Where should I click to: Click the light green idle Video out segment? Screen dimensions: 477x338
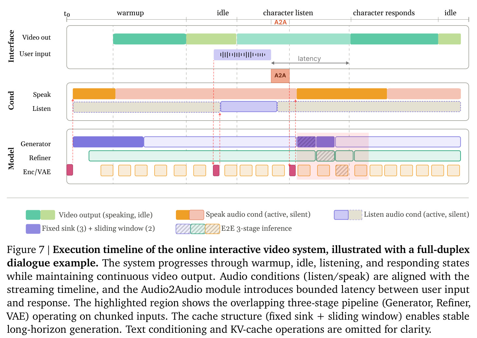coord(211,39)
